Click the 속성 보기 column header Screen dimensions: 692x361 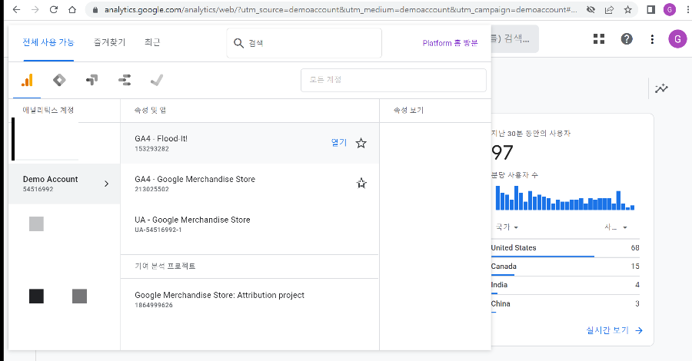[408, 110]
